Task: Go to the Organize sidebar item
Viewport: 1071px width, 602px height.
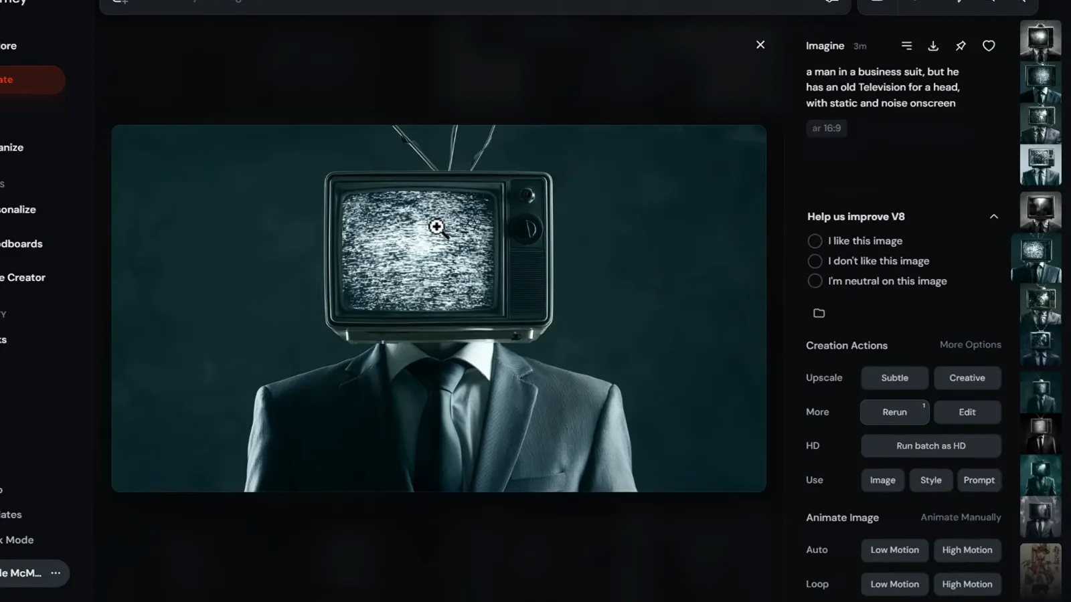Action: (12, 147)
